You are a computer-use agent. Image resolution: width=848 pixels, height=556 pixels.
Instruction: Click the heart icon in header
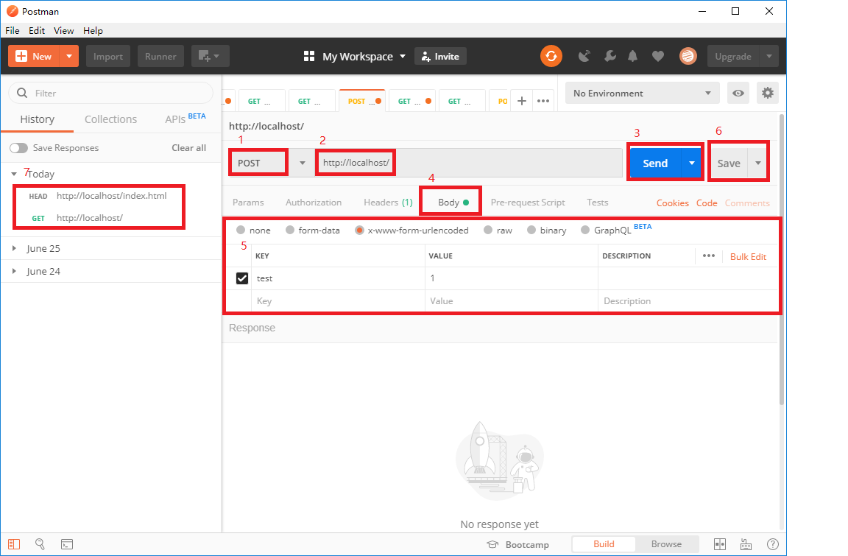pos(657,56)
